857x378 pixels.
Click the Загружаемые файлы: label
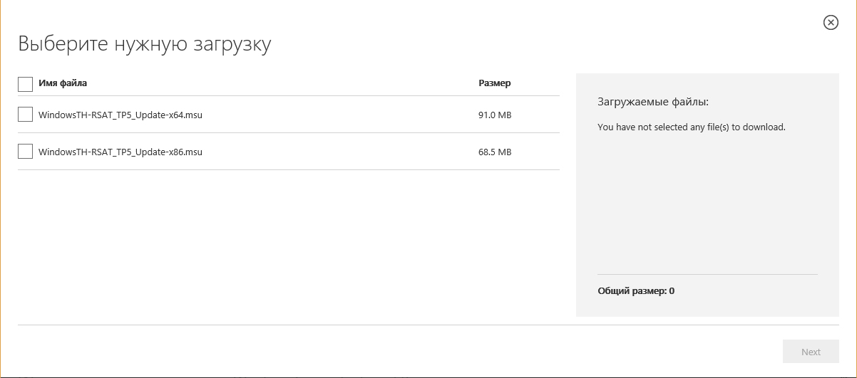653,103
